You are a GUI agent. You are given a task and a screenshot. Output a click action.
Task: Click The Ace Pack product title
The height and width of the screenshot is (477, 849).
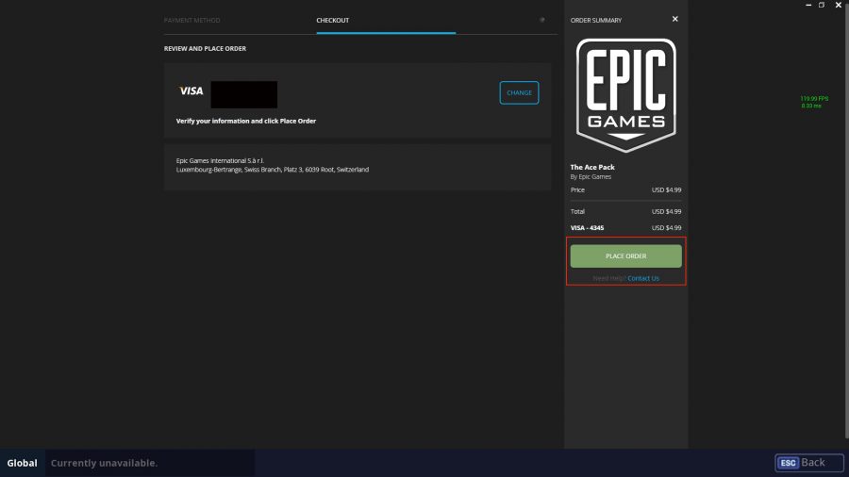click(x=591, y=168)
